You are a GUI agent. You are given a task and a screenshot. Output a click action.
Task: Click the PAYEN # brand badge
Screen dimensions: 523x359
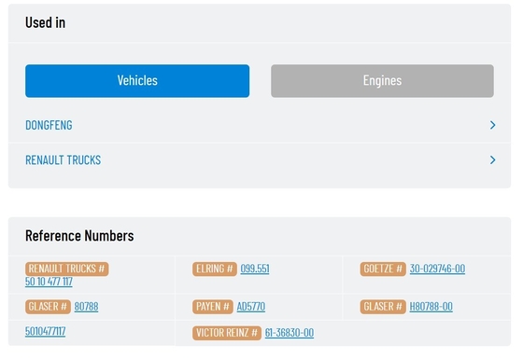coord(213,307)
